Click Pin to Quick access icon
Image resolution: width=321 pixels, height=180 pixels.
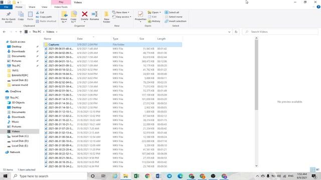point(9,14)
